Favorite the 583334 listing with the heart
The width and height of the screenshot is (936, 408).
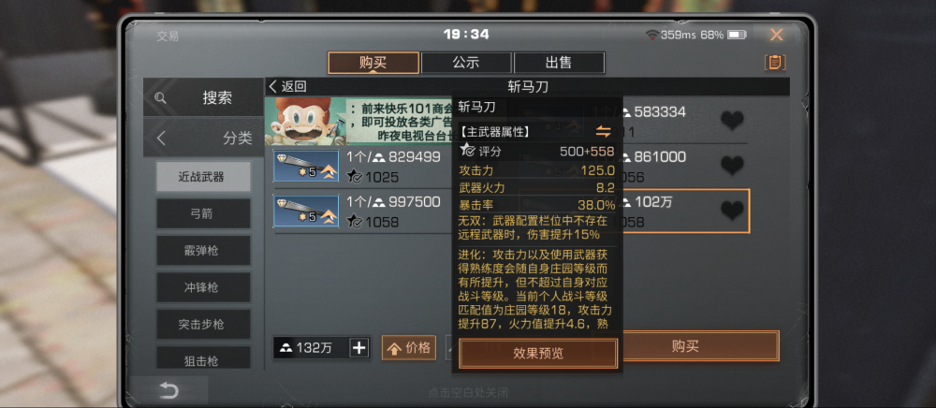point(732,121)
